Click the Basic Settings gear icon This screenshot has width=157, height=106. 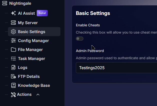click(x=13, y=32)
